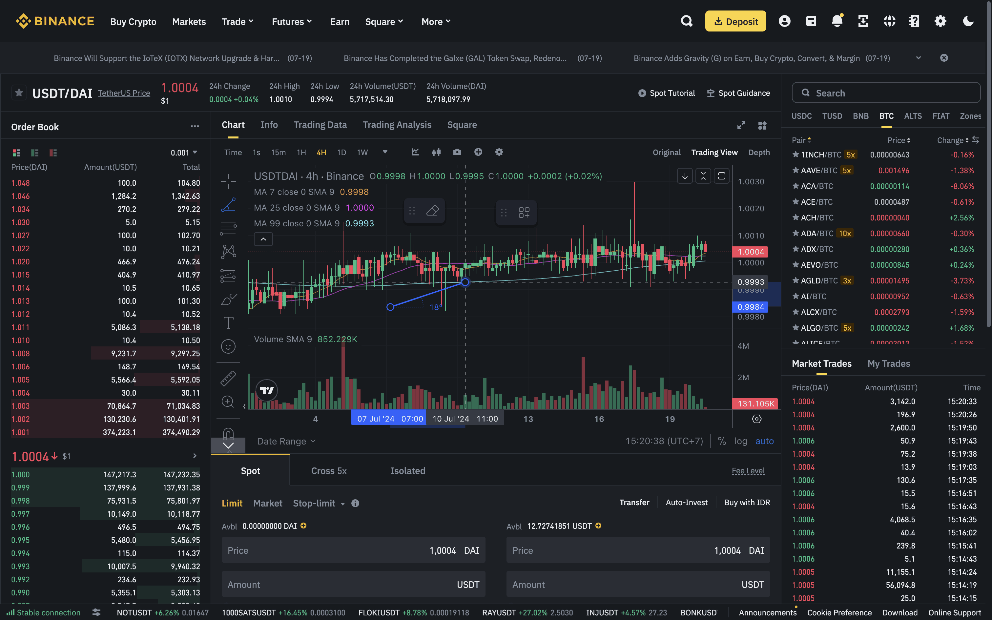Toggle USDT/DAI favorite star
Image resolution: width=992 pixels, height=620 pixels.
point(19,93)
